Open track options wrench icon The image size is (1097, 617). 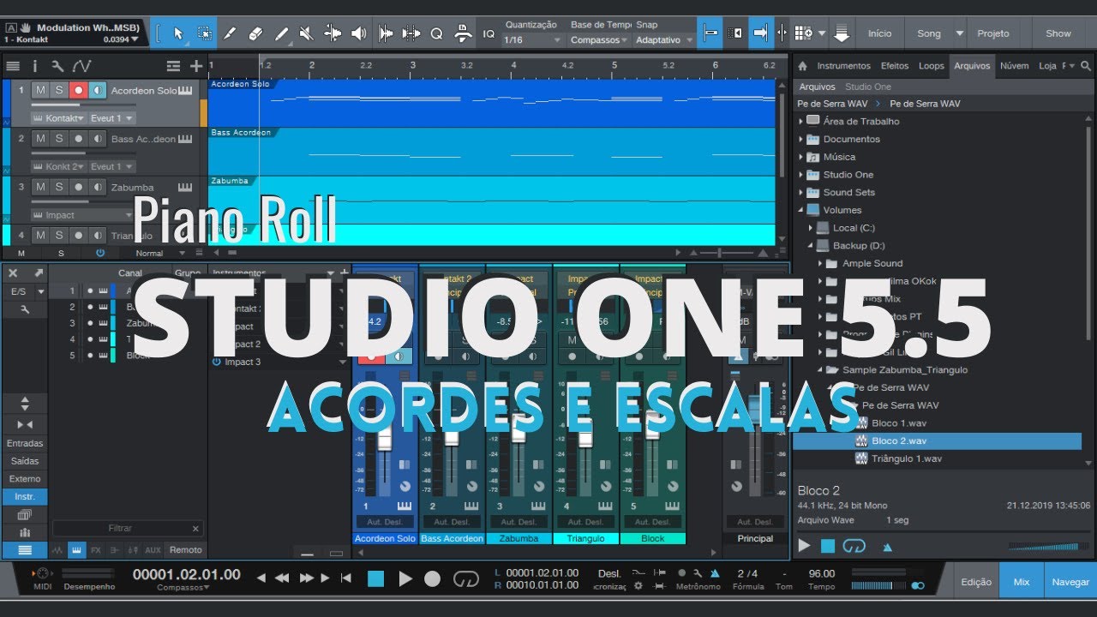57,66
